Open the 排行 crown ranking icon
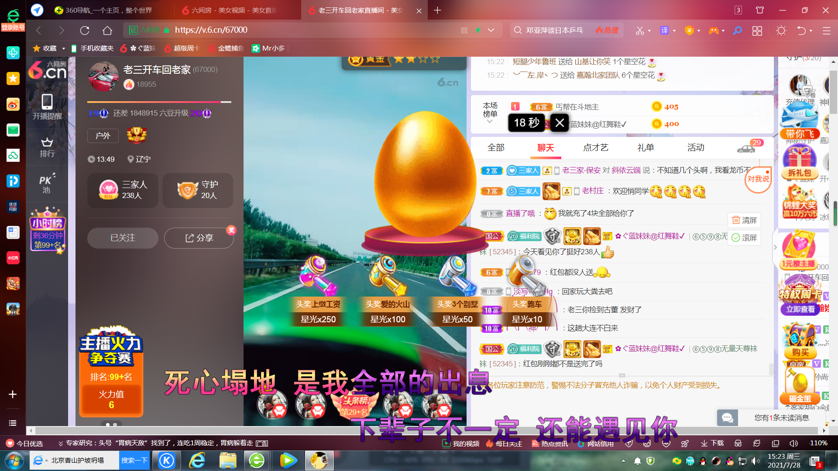This screenshot has width=838, height=471. [x=47, y=147]
